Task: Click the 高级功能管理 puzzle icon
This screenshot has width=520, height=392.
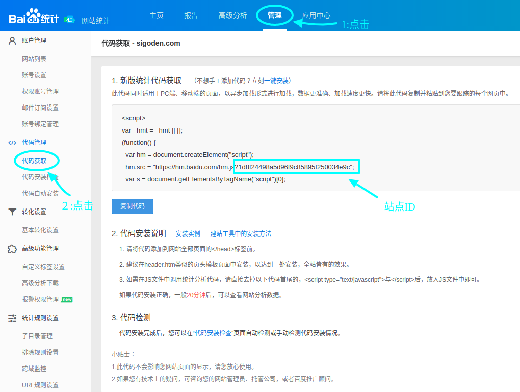Action: coord(12,249)
